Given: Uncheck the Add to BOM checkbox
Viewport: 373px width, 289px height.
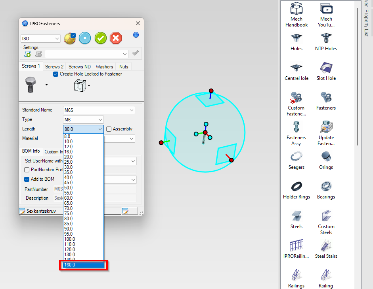Looking at the screenshot, I should [x=27, y=179].
